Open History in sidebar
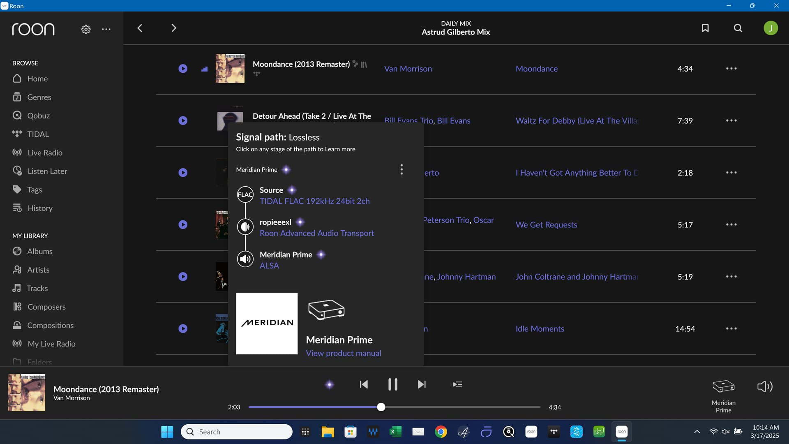Image resolution: width=789 pixels, height=444 pixels. point(32,208)
